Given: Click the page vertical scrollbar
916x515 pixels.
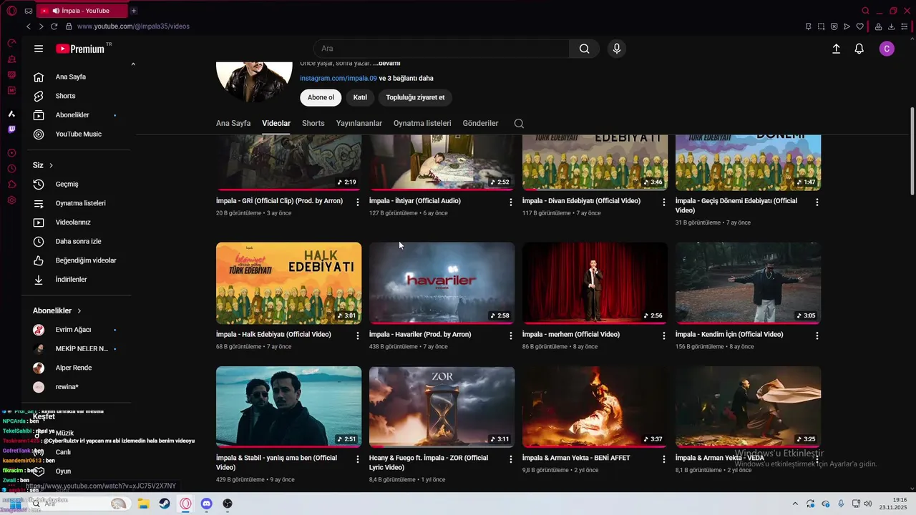Looking at the screenshot, I should (x=912, y=150).
